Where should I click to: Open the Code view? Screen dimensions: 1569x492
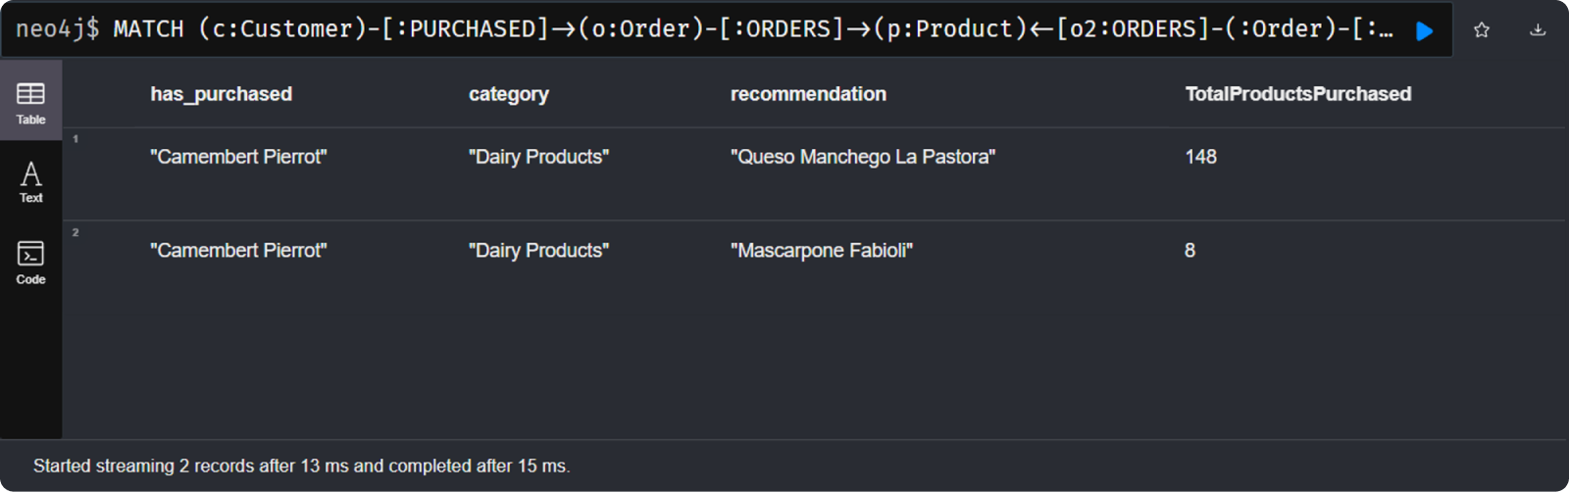pyautogui.click(x=30, y=263)
